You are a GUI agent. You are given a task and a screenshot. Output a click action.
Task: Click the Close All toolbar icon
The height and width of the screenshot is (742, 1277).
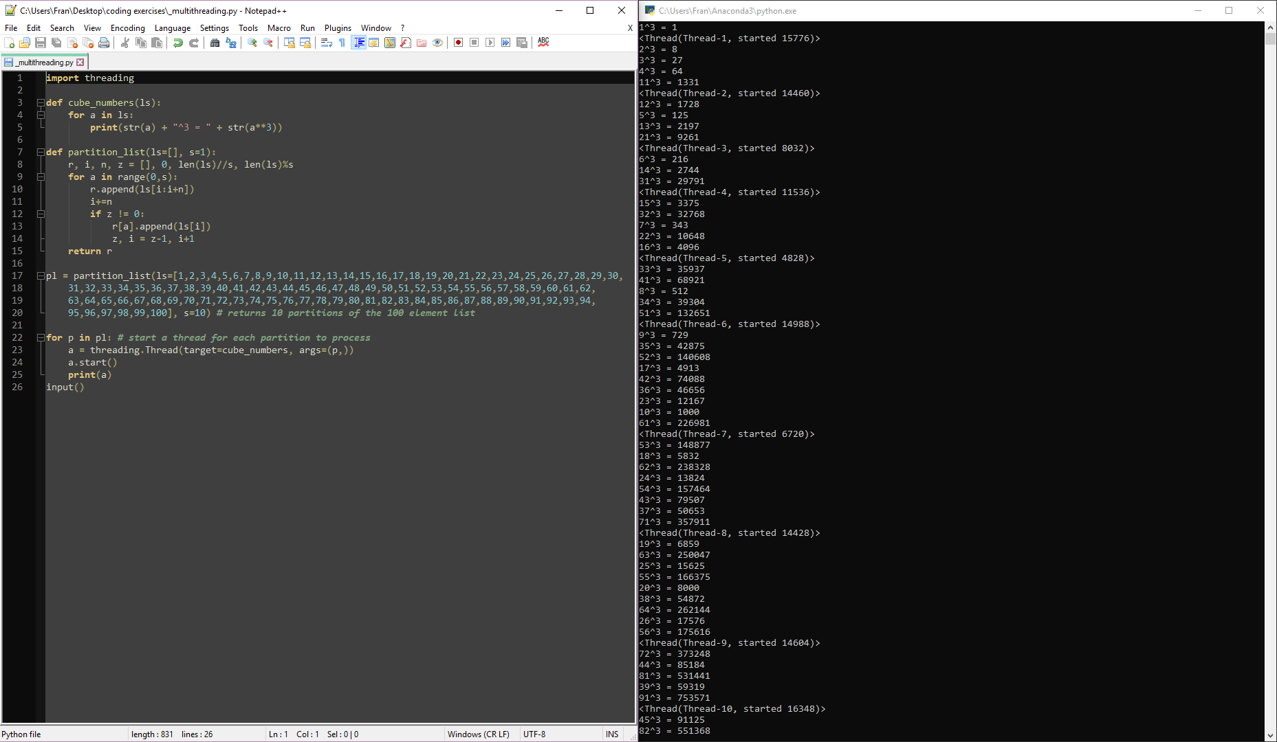coord(88,43)
